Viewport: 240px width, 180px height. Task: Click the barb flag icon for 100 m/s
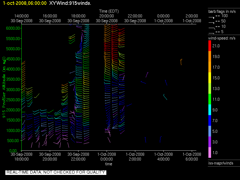click(212, 18)
